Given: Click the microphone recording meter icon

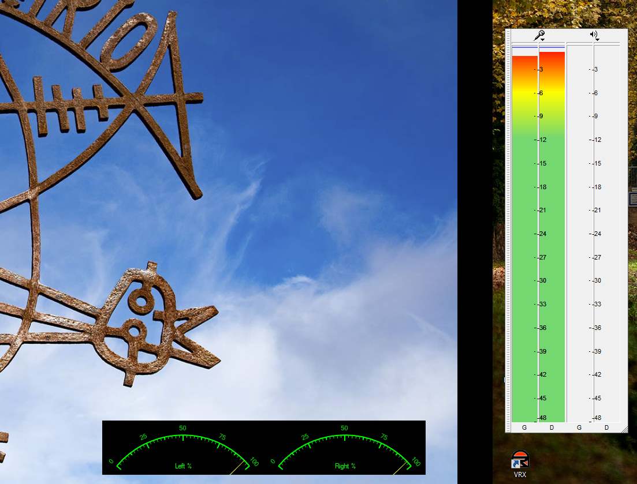Looking at the screenshot, I should pos(538,35).
